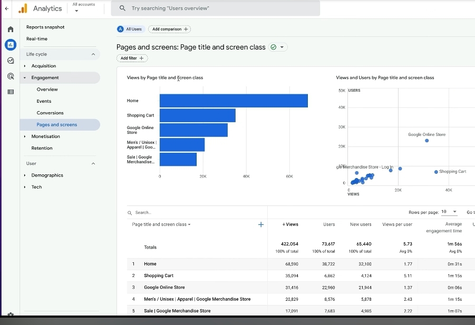Click the table Search field
The image size is (475, 325).
point(158,213)
